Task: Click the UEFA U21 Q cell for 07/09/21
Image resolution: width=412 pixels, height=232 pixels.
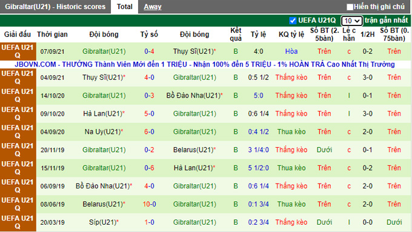Action: [x=18, y=51]
